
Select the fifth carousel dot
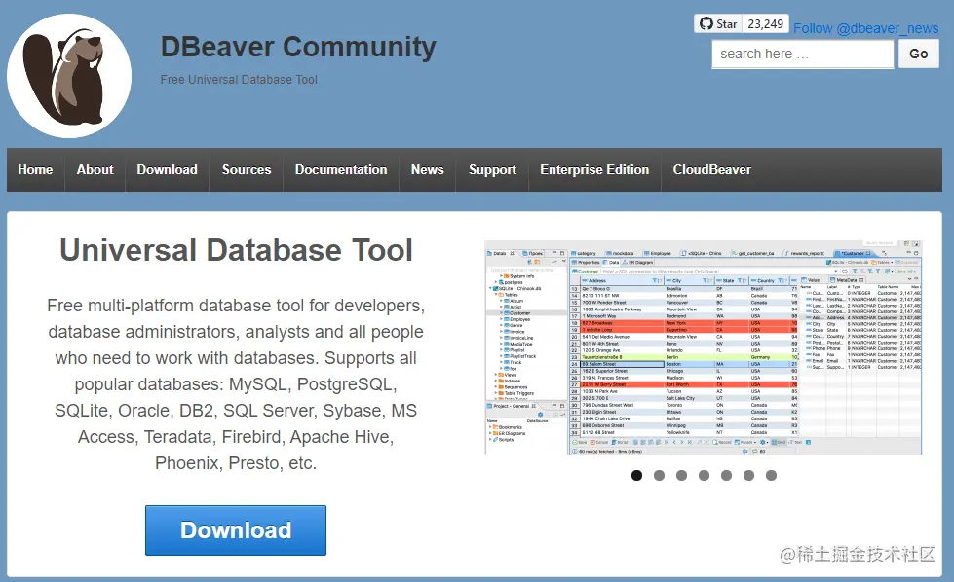[726, 476]
